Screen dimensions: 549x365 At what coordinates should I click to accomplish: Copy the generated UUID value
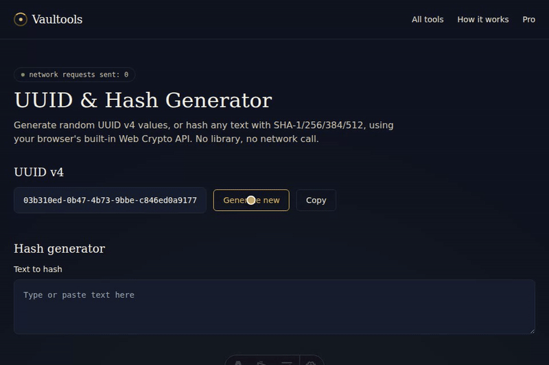tap(316, 200)
